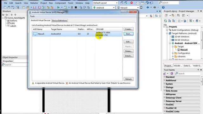Expand the FireDAC palette category
The width and height of the screenshot is (203, 114).
164,104
